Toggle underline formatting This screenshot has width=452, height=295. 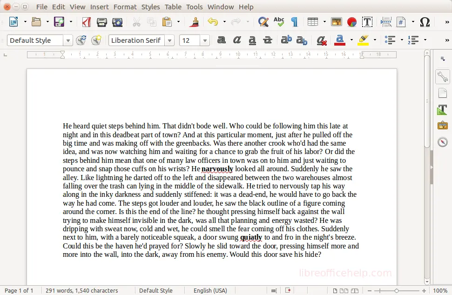(x=252, y=40)
